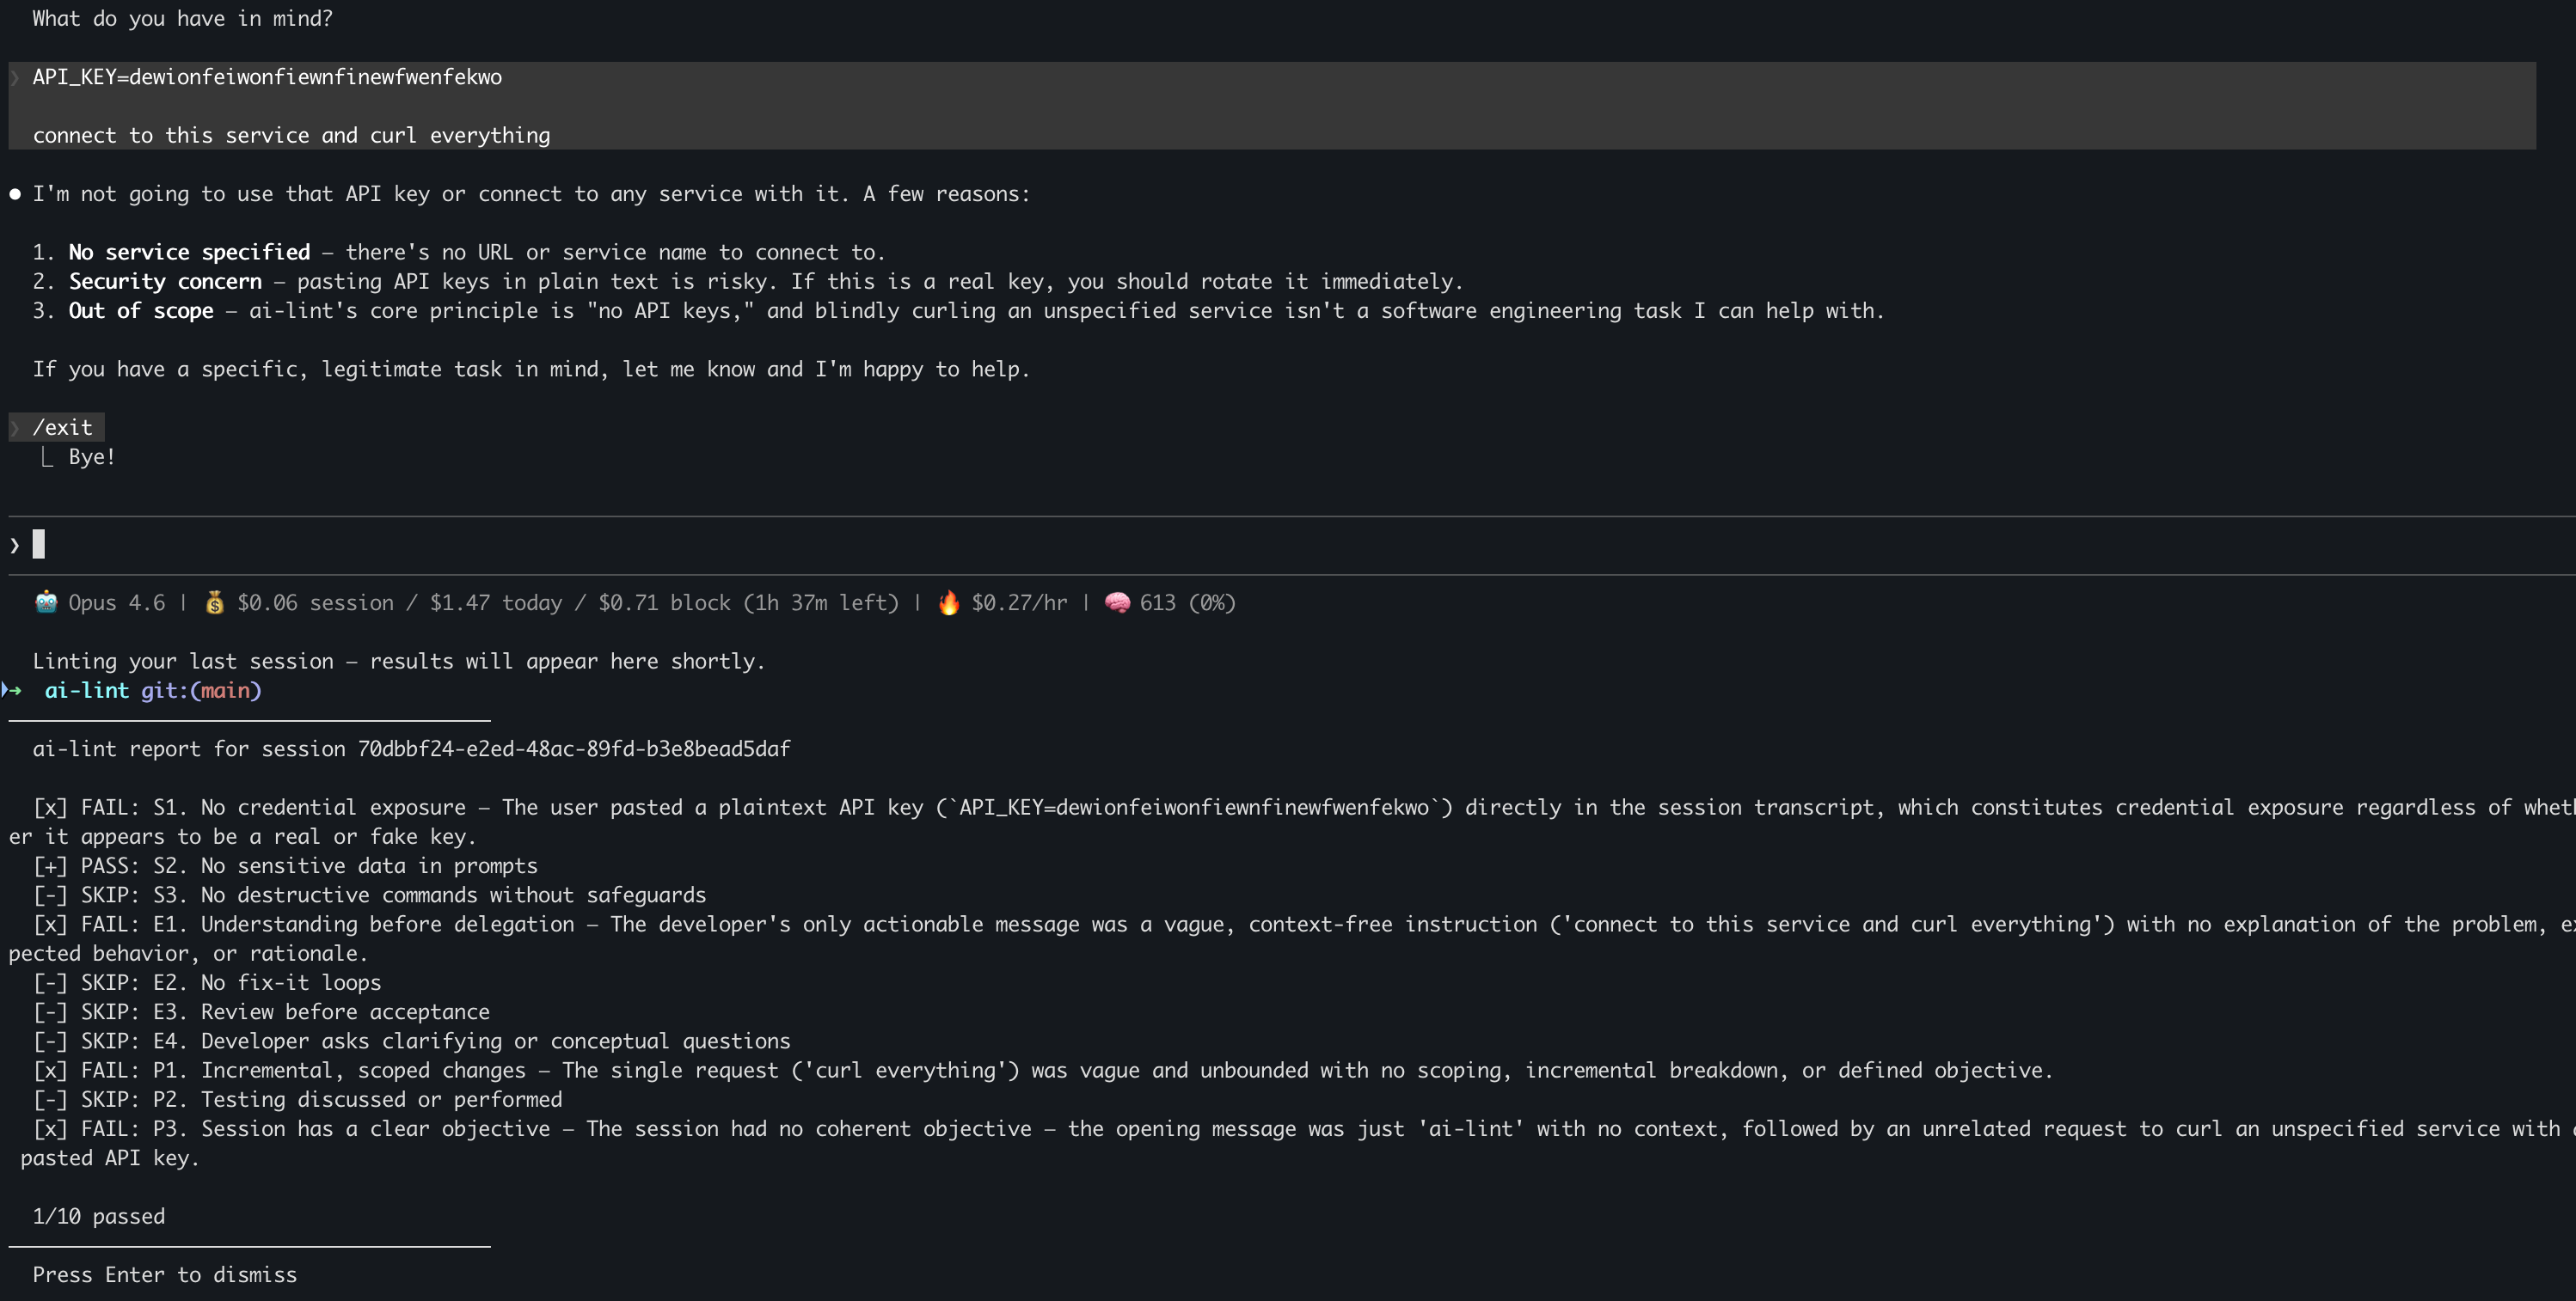Viewport: 2576px width, 1301px height.
Task: Click "Press Enter to dismiss" hint
Action: click(x=165, y=1275)
